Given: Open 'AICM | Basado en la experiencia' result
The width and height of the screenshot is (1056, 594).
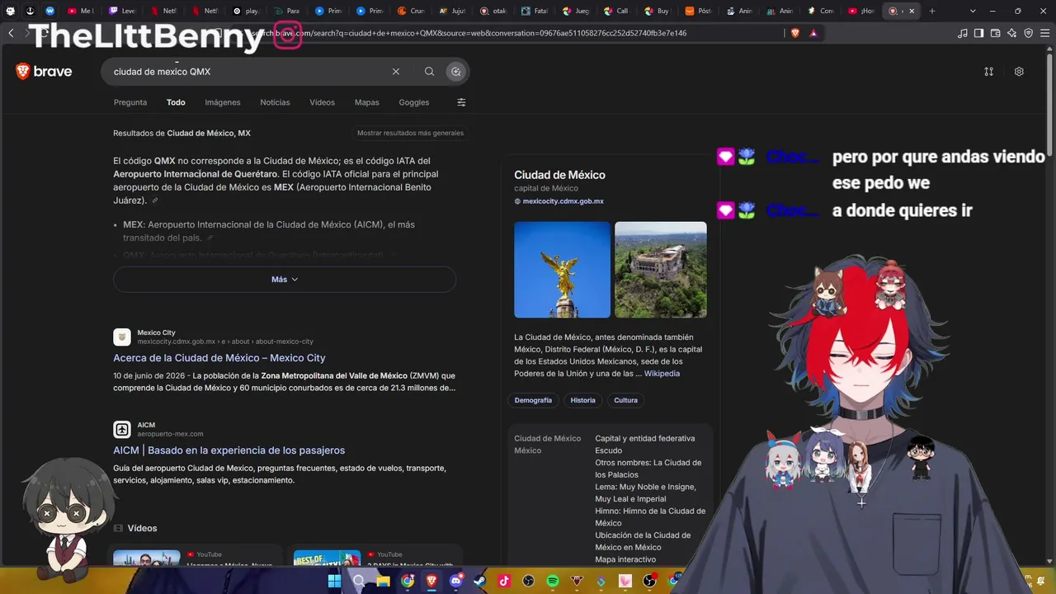Looking at the screenshot, I should coord(229,450).
